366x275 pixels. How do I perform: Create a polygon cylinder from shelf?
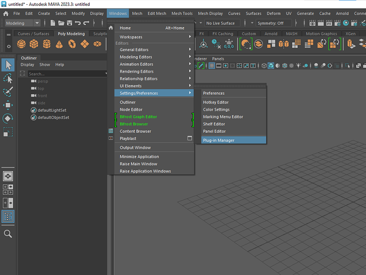pos(47,44)
